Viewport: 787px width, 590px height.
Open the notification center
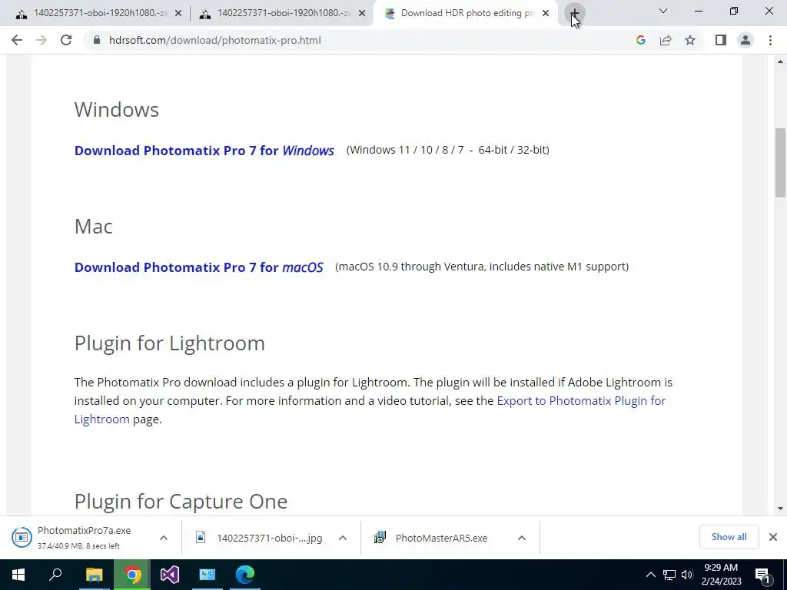(762, 575)
